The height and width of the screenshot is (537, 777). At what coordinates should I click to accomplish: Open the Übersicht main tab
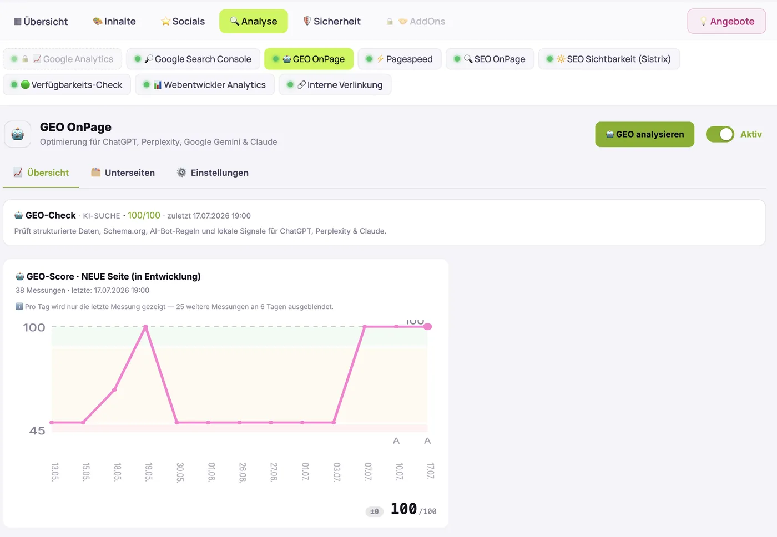(x=41, y=21)
